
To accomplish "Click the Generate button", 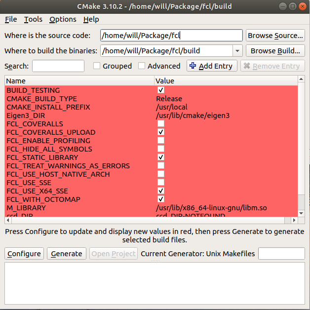I will point(67,253).
